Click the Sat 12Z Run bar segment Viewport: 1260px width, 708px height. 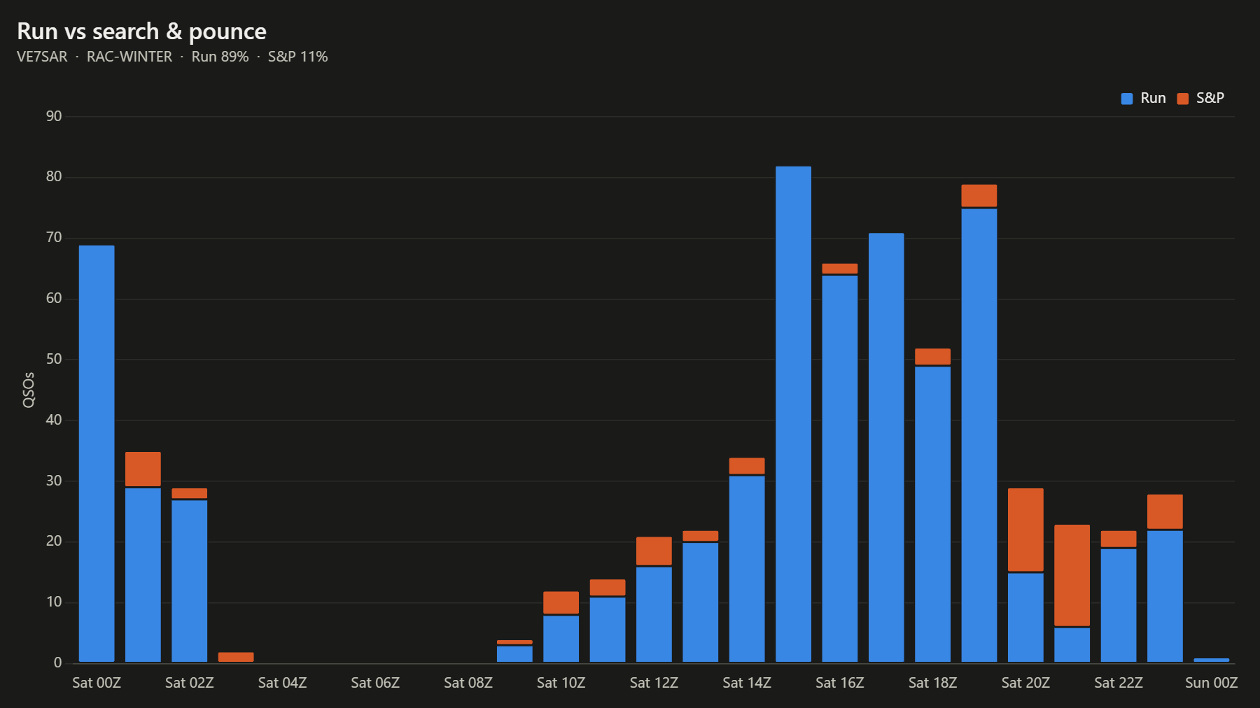pyautogui.click(x=654, y=614)
